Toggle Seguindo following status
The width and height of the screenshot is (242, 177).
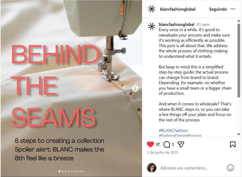(x=218, y=9)
